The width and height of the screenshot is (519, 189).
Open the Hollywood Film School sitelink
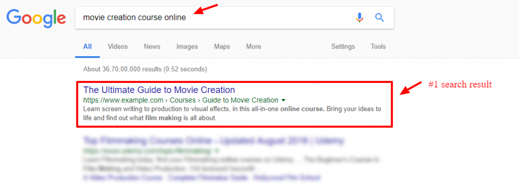(286, 178)
